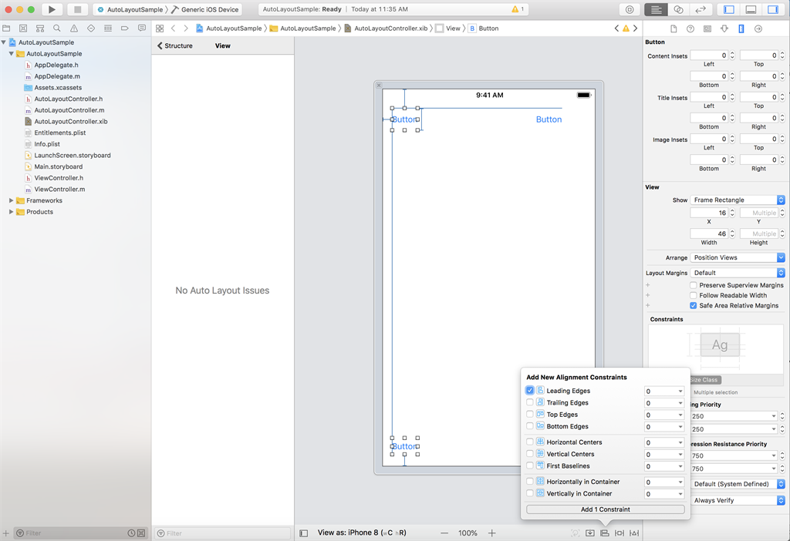Switch to the Standard editor
Viewport: 790px width, 541px height.
pos(656,9)
